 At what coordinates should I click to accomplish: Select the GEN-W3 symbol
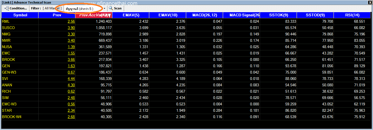9,72
